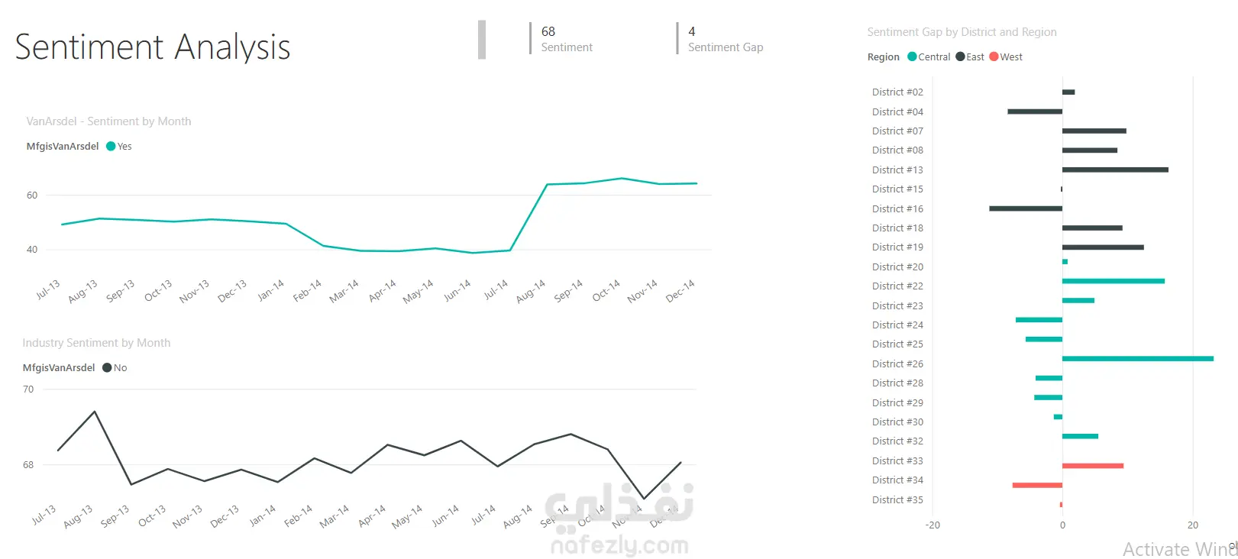This screenshot has height=559, width=1238.
Task: Click the Sentiment Analysis title
Action: (153, 47)
